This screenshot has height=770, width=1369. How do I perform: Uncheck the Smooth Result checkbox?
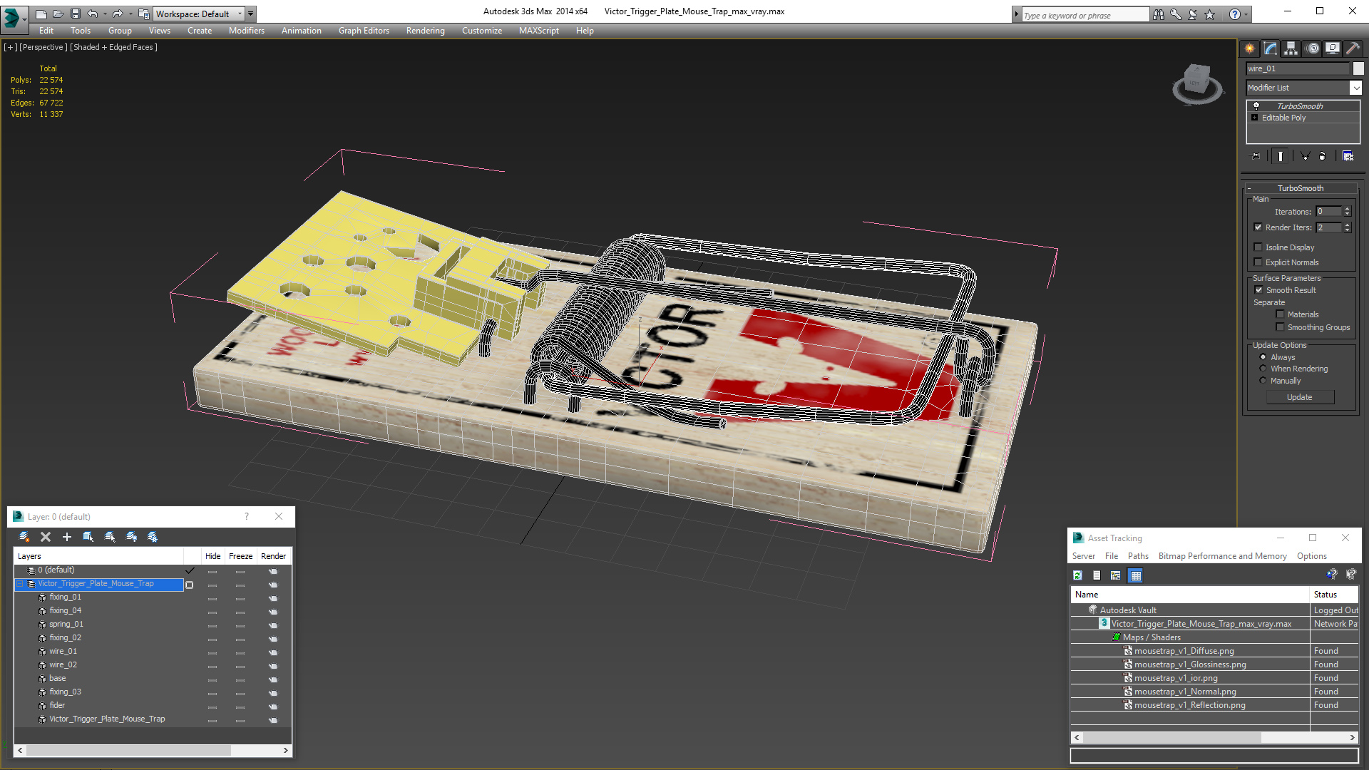(1258, 290)
